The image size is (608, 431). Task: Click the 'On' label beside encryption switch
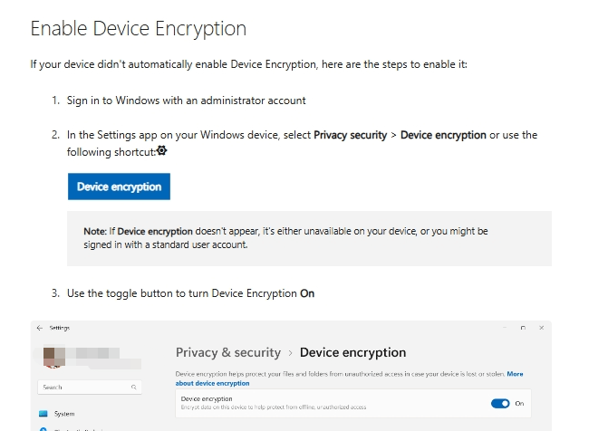click(x=519, y=403)
